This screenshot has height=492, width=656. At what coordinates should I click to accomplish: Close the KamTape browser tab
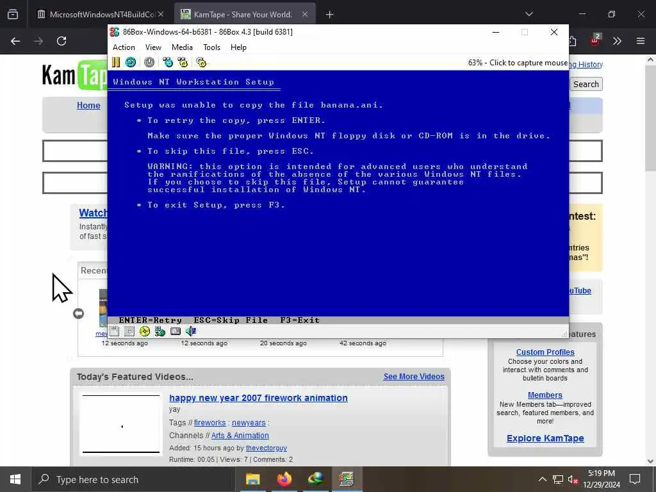[x=305, y=15]
